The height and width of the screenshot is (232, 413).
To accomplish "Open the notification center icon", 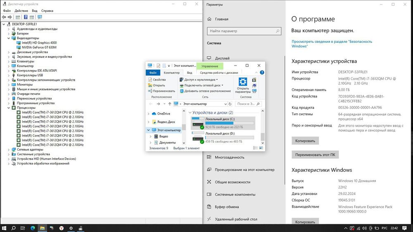I will tap(404, 228).
